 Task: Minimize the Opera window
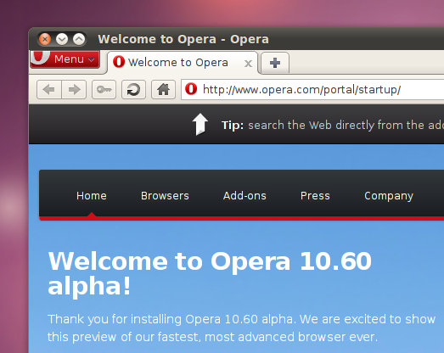pyautogui.click(x=62, y=39)
